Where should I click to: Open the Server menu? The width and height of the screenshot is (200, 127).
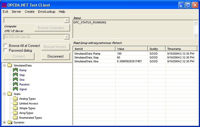[16, 12]
